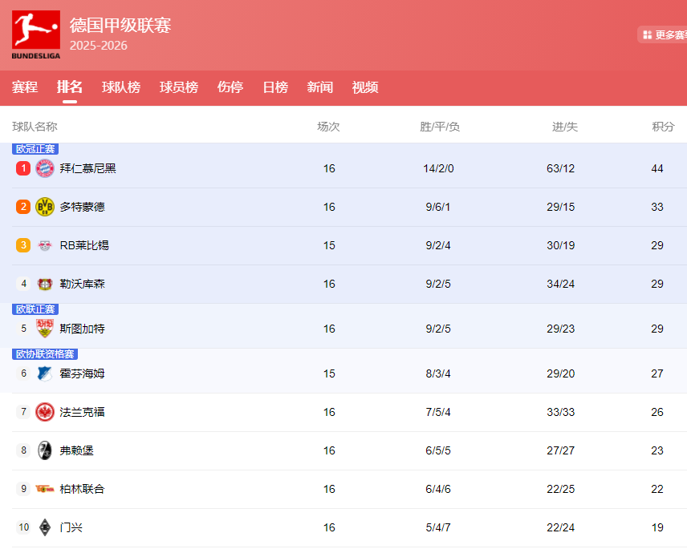Click Hoffenheim's 8/3/4 record
Viewport: 687px width, 549px height.
(437, 373)
